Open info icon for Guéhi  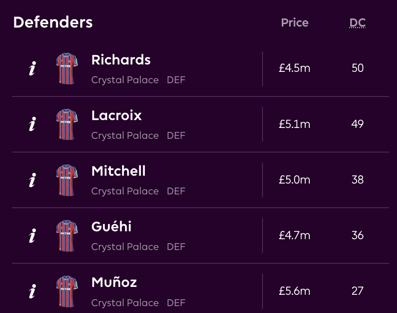pos(33,236)
